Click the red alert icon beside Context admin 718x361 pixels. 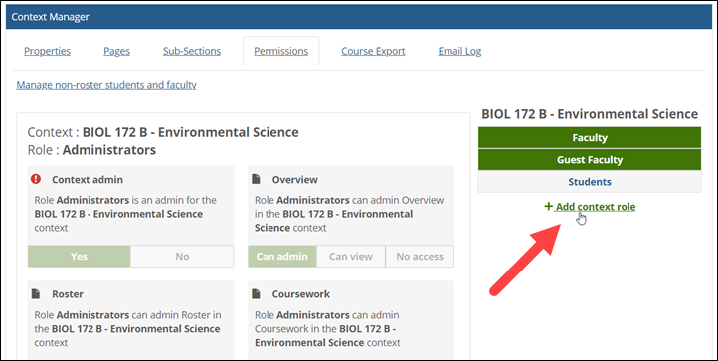point(36,179)
